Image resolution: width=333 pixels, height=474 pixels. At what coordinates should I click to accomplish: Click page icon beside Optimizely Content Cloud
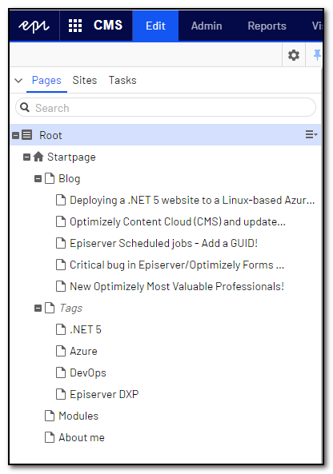(x=61, y=221)
